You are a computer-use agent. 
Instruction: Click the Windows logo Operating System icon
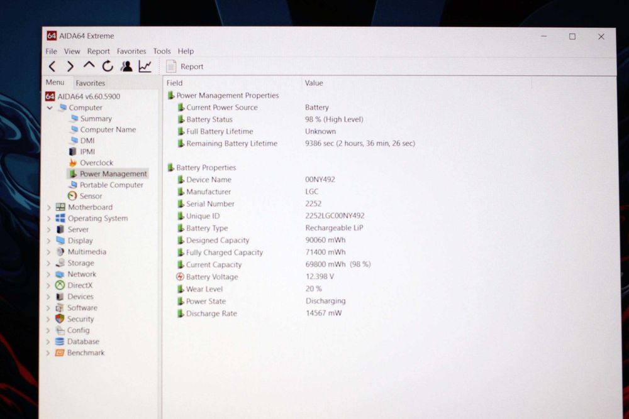(60, 219)
